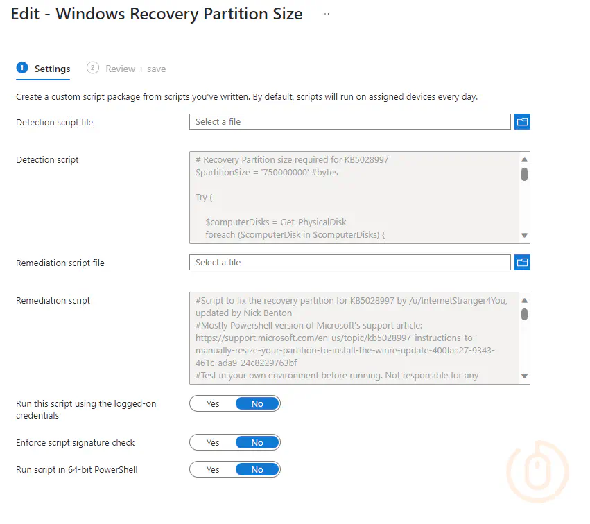Select No for logged-on credentials option

pos(257,404)
